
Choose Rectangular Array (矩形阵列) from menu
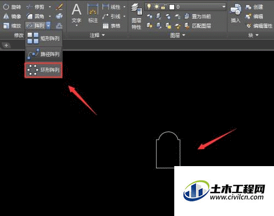tap(43, 38)
